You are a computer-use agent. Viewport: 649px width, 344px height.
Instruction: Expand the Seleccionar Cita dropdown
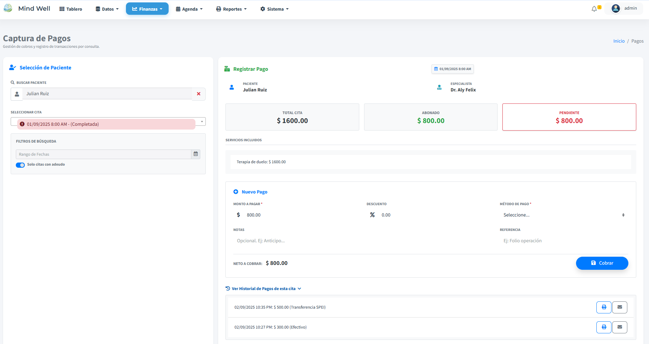pyautogui.click(x=202, y=122)
